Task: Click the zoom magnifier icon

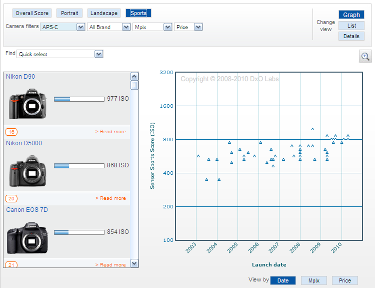Action: pos(365,56)
